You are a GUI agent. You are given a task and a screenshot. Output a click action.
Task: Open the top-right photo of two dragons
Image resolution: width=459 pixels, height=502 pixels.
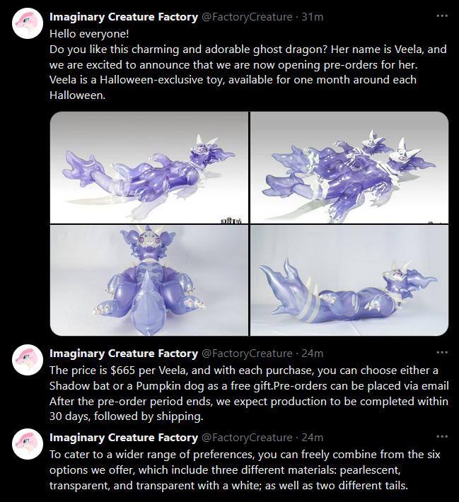click(x=349, y=167)
